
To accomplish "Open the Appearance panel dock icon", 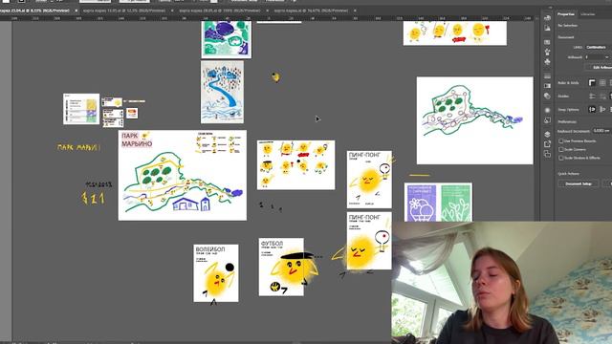I will [x=547, y=111].
